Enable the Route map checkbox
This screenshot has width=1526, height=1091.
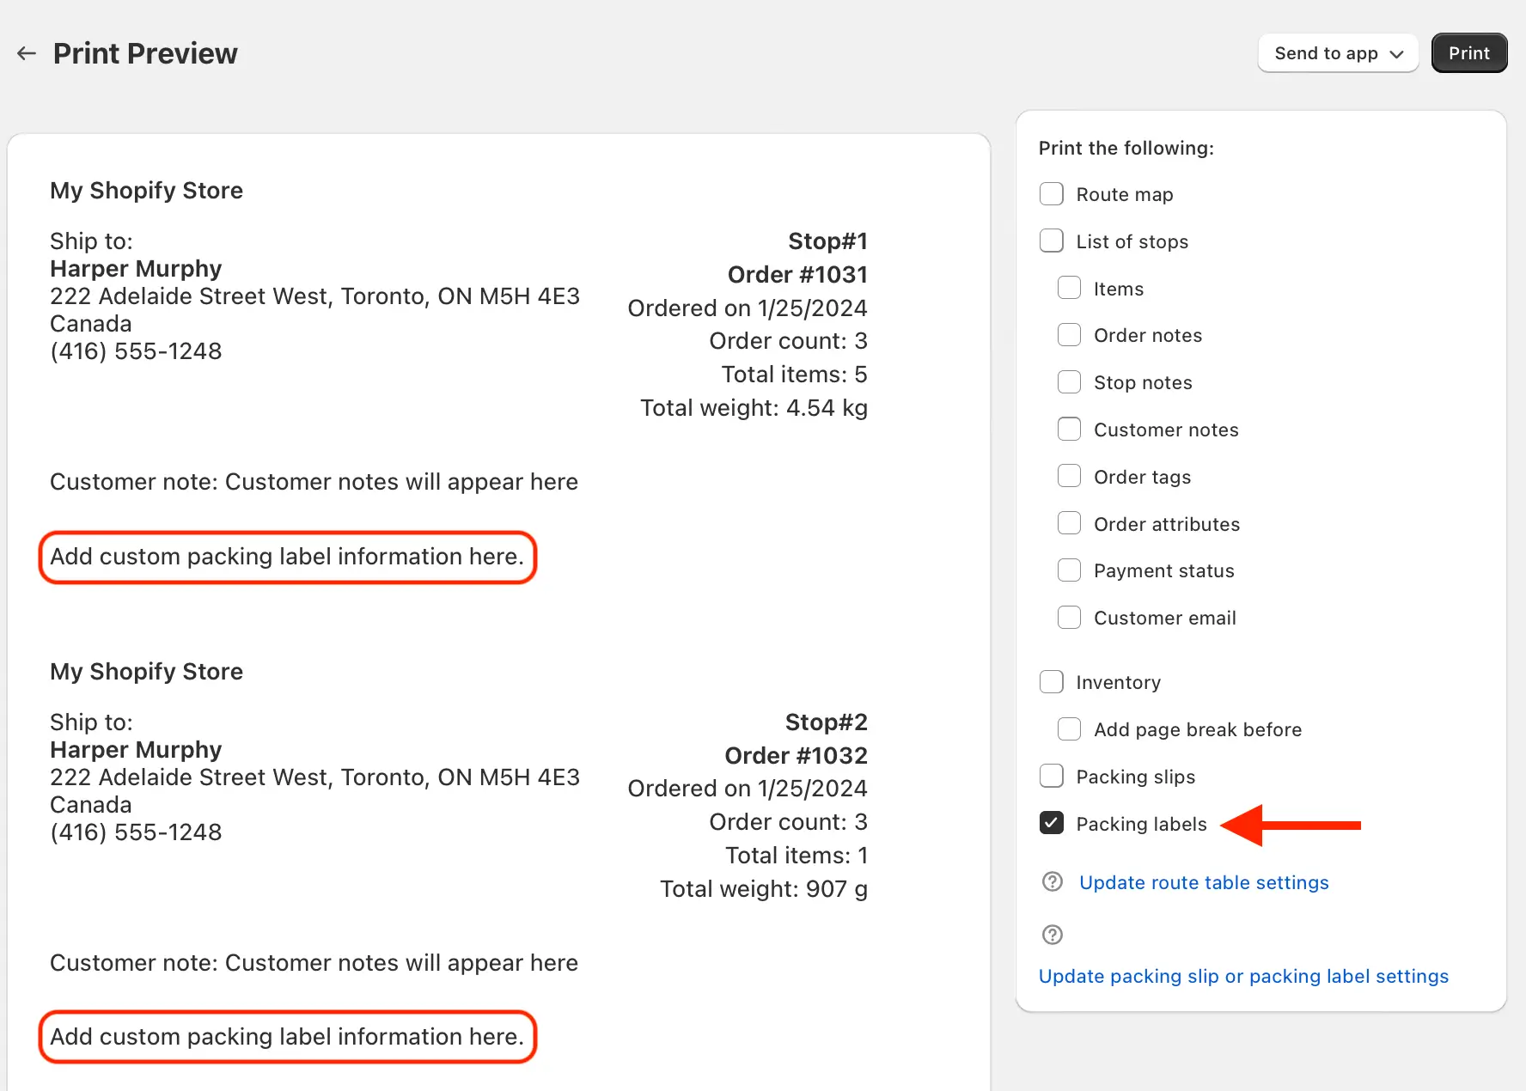pyautogui.click(x=1052, y=193)
